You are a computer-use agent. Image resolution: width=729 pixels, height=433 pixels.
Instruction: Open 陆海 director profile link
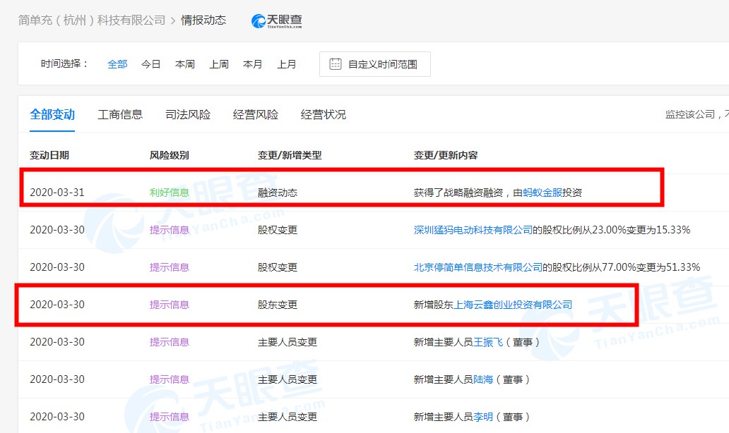483,379
